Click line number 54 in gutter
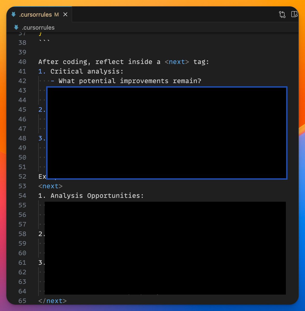305x311 pixels. (22, 196)
